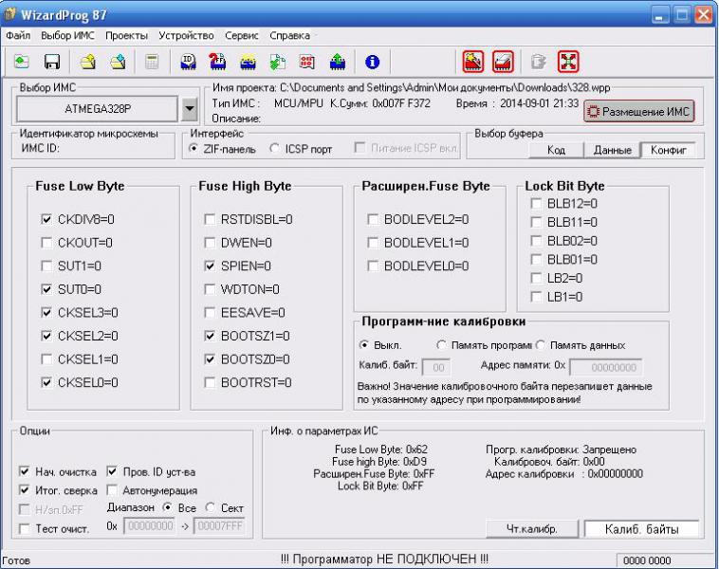719x569 pixels.
Task: Click the WizardProg title bar app icon
Action: click(9, 14)
